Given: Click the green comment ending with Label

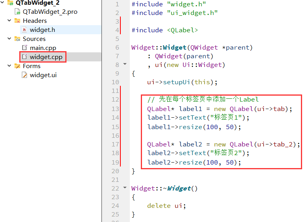Looking at the screenshot, I should tap(203, 99).
